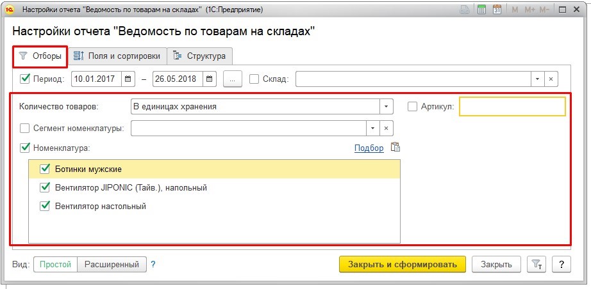The image size is (591, 289).
Task: Click the Закрыть и сформировать button
Action: (x=402, y=265)
